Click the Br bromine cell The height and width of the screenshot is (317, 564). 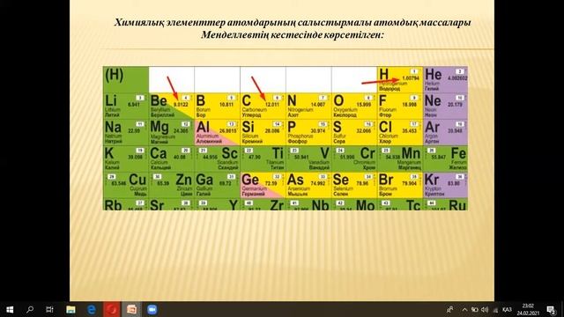tap(400, 185)
